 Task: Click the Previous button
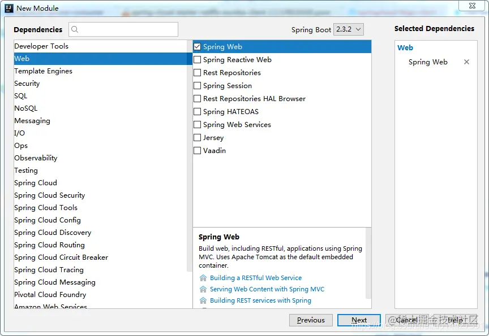click(311, 320)
